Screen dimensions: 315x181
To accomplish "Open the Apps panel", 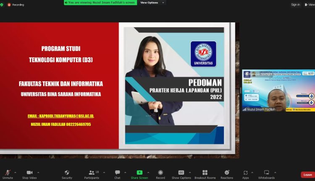I will pos(246,175).
